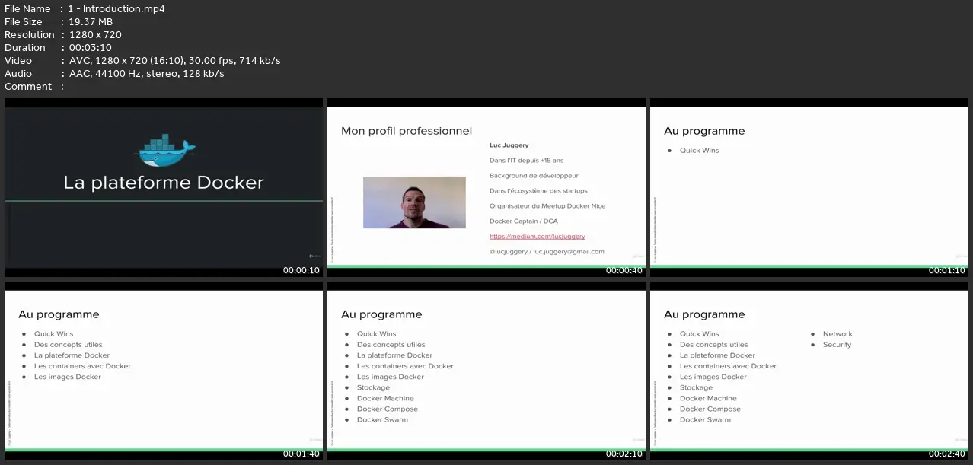Click the 'Network' bullet item
Viewport: 973px width, 465px height.
coord(837,334)
